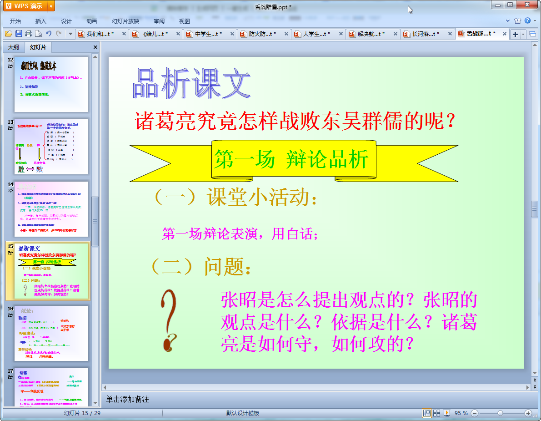Switch to the 解决就...t document tab
This screenshot has width=541, height=421.
click(371, 34)
